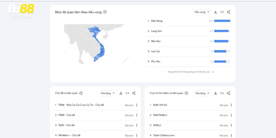The image size is (276, 138).
Task: Select the Bắc Kạn region row
Action: 189,41
